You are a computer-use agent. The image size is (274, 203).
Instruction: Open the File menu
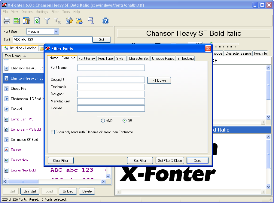coord(5,12)
